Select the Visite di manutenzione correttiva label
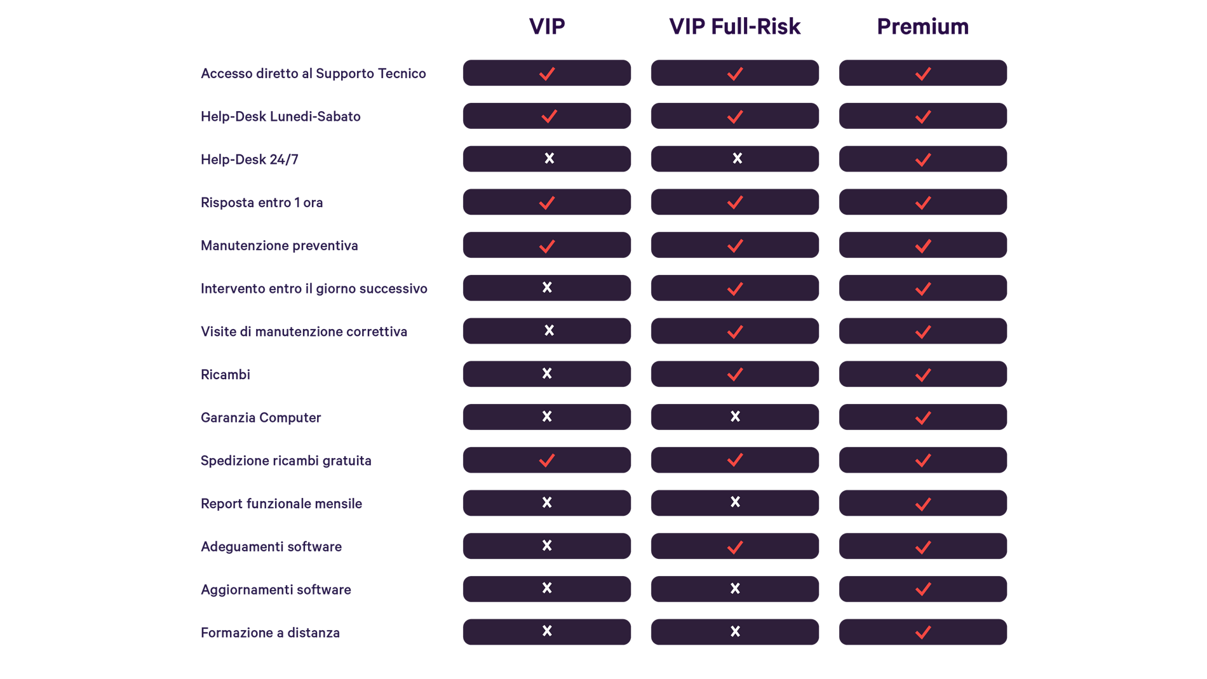This screenshot has height=679, width=1207. 304,332
